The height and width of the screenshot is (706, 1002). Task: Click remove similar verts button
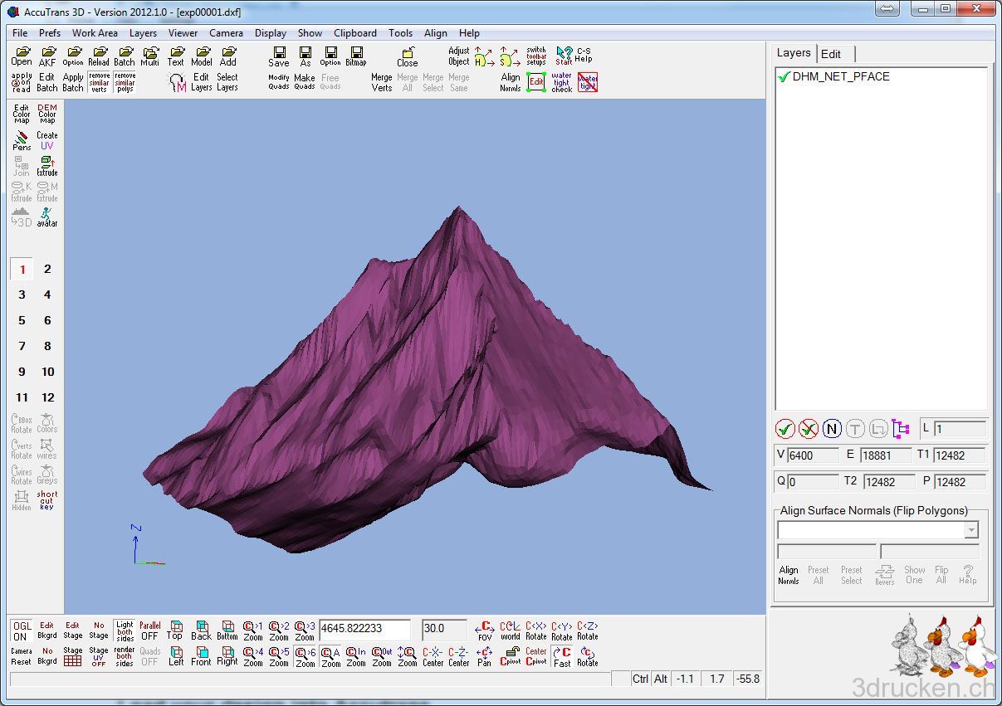point(99,82)
